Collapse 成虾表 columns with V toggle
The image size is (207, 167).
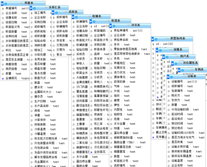coord(53,12)
